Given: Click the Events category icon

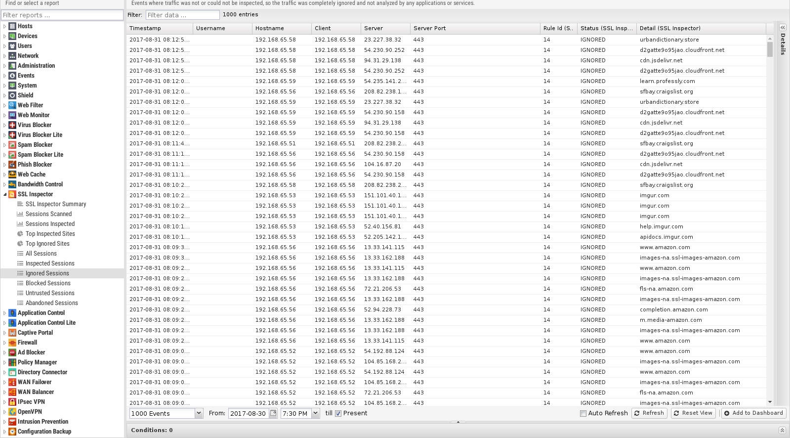Looking at the screenshot, I should [12, 76].
